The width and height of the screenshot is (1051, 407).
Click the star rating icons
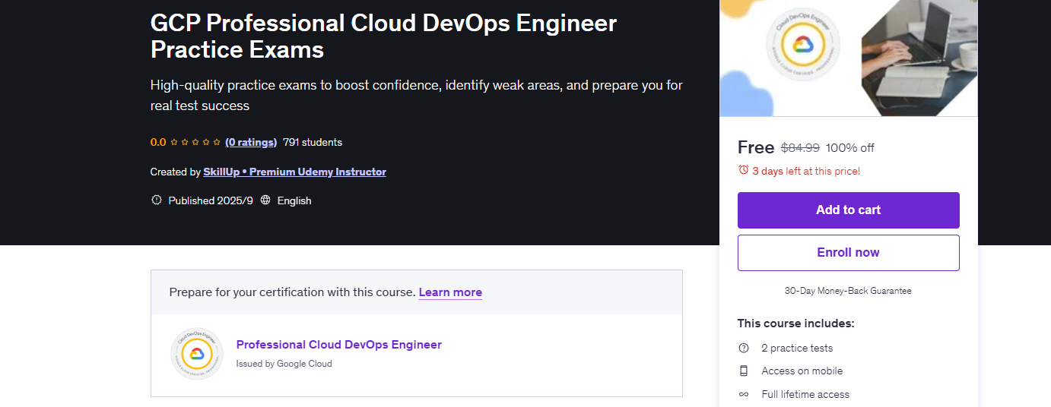[x=195, y=142]
